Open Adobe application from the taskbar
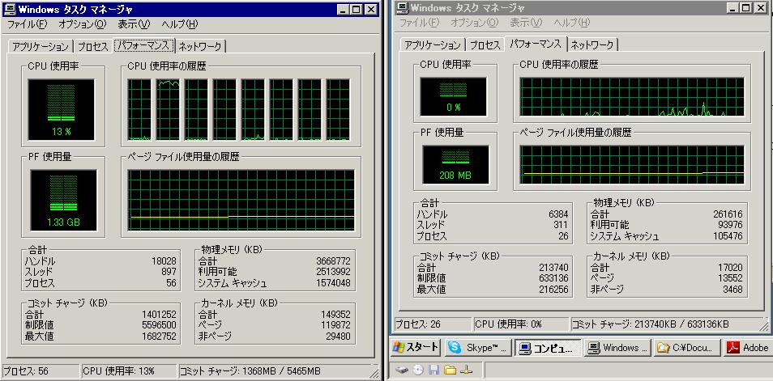The width and height of the screenshot is (773, 381). [746, 348]
